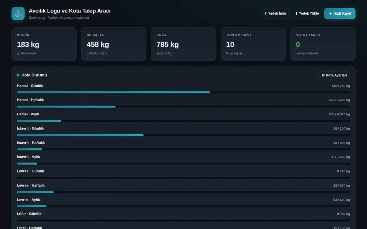Click the "Hamsi · Haftalık" label

pos(30,100)
